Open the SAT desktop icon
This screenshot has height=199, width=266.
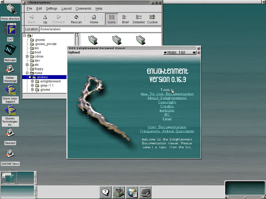click(10, 29)
